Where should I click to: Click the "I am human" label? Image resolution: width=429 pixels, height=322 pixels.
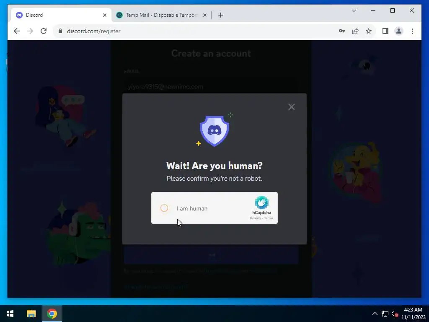point(192,208)
